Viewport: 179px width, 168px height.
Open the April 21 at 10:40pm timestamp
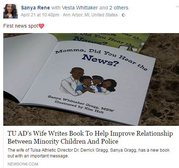click(40, 15)
